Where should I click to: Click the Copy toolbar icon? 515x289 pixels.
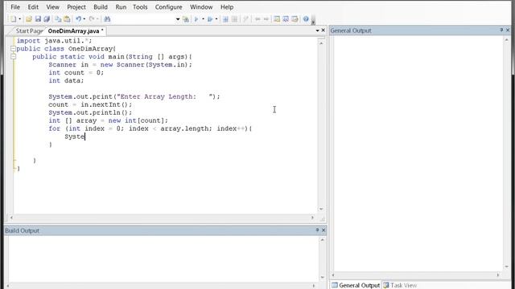(58, 19)
